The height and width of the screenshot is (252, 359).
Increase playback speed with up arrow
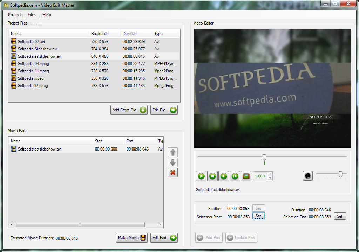tap(270, 174)
